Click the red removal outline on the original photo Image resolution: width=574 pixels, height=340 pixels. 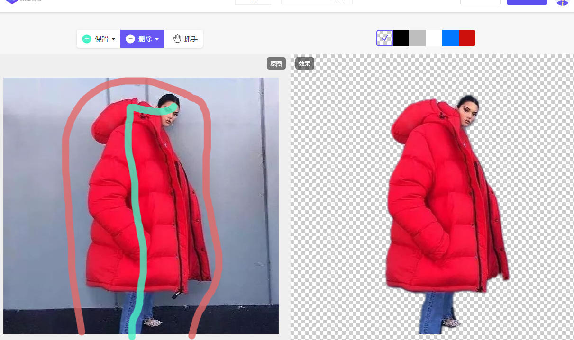click(66, 189)
